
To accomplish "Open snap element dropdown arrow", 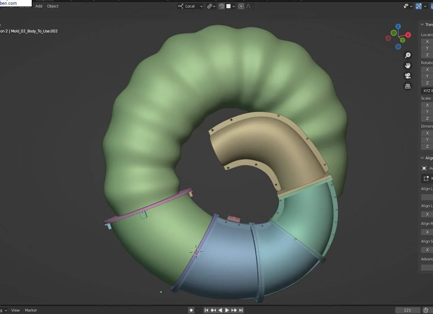I will coord(234,6).
